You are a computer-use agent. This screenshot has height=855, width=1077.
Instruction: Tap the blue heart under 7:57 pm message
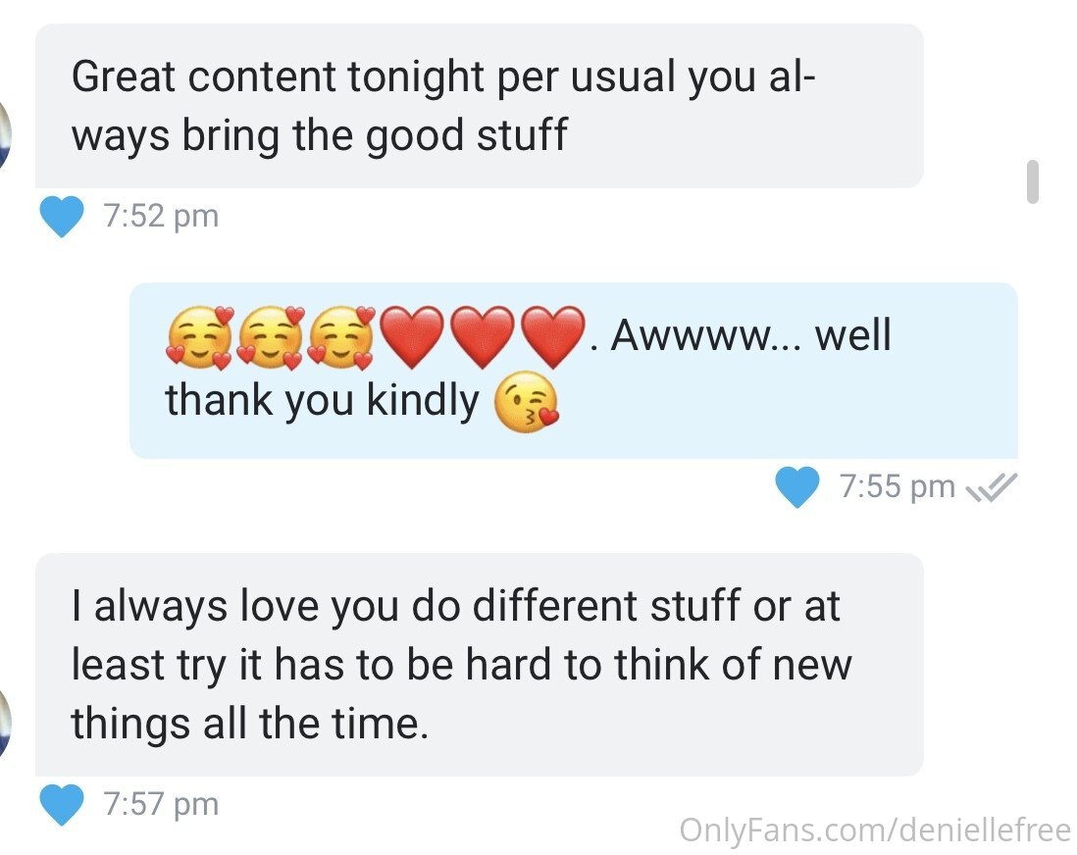click(62, 803)
